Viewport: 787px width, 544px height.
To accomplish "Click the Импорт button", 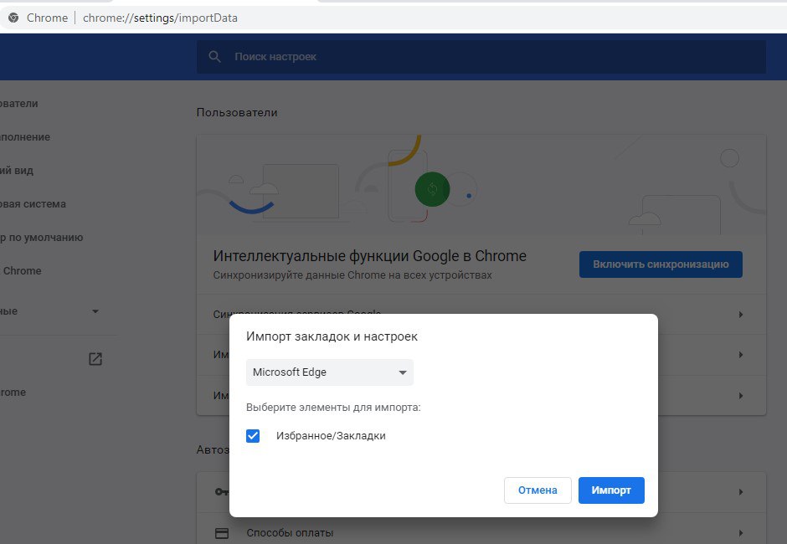I will point(611,490).
